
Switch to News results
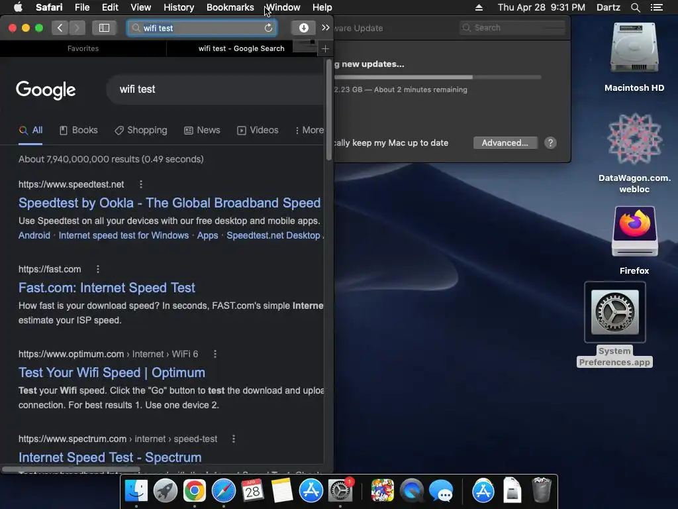(x=203, y=131)
